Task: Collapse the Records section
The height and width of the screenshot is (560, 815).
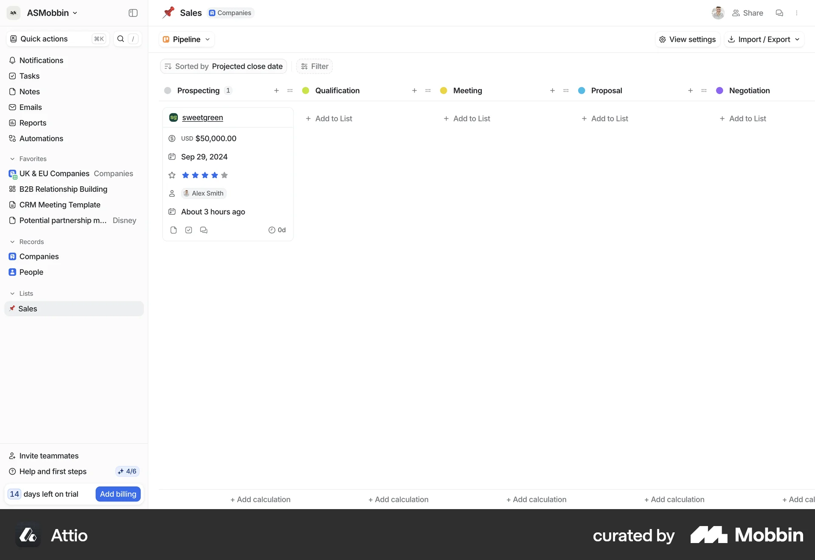Action: [12, 242]
